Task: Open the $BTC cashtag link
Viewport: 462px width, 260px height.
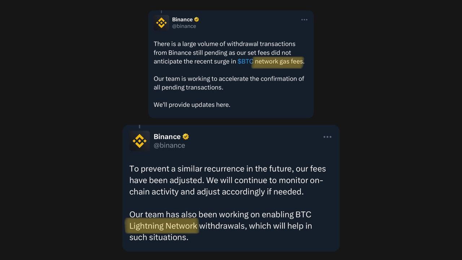Action: pos(245,61)
